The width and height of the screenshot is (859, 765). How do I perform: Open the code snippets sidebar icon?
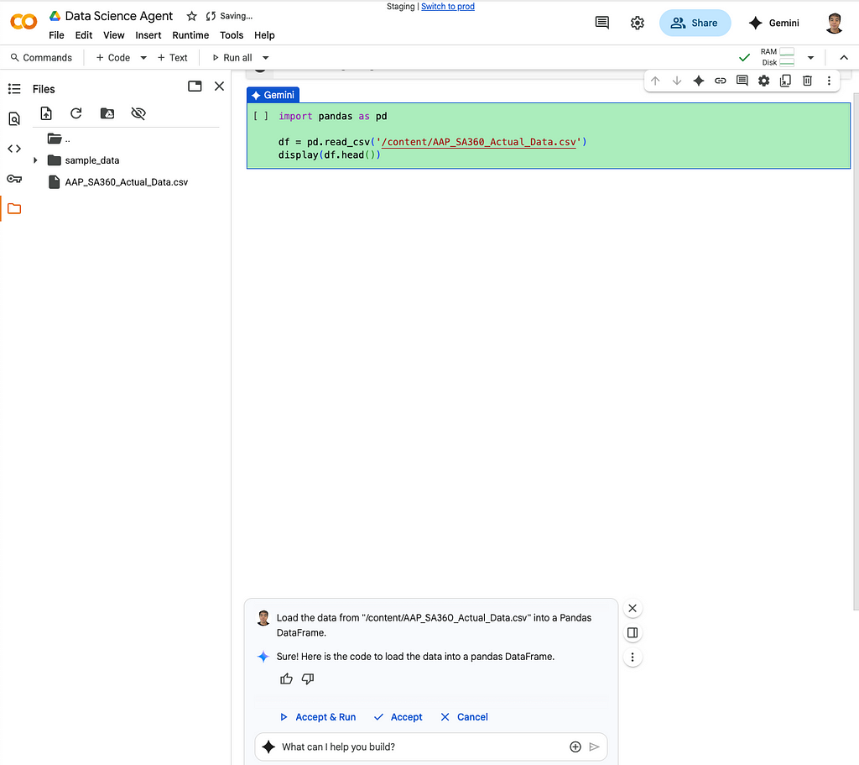click(x=14, y=149)
